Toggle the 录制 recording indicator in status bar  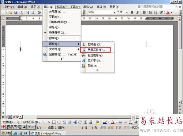103,128
